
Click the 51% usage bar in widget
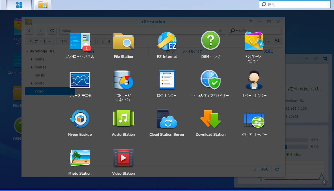tap(296, 147)
